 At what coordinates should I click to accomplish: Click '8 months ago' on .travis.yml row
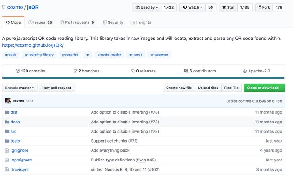269,170
